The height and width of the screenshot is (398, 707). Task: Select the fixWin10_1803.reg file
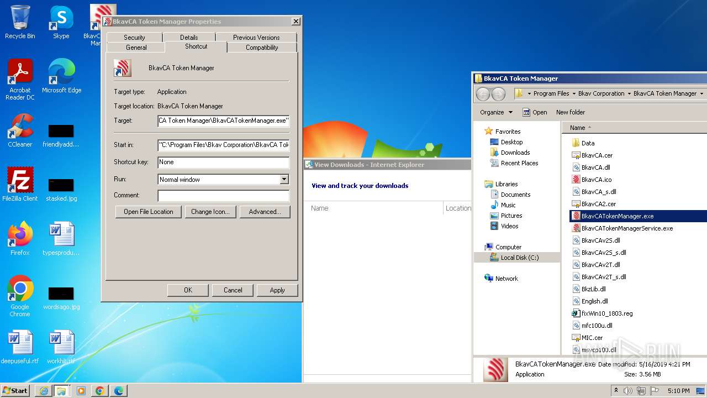coord(606,313)
